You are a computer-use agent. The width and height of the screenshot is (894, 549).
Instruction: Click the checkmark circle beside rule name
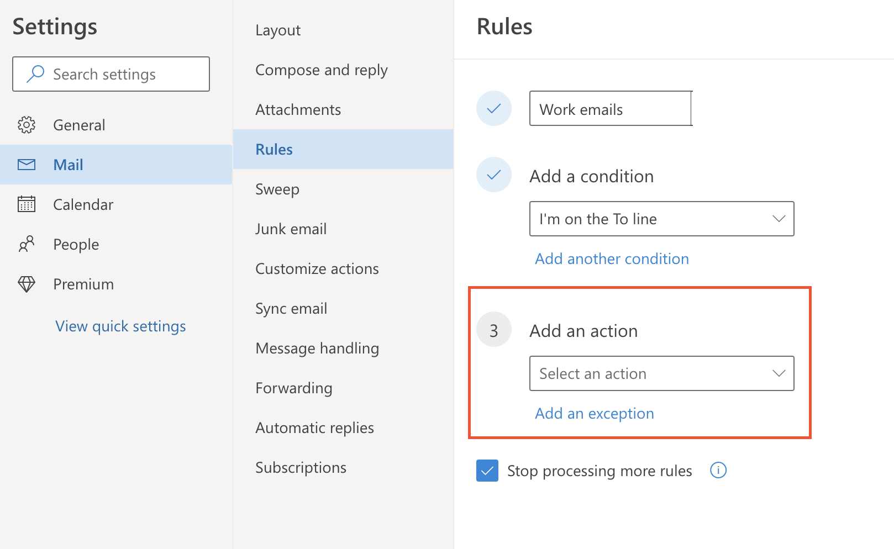point(494,108)
